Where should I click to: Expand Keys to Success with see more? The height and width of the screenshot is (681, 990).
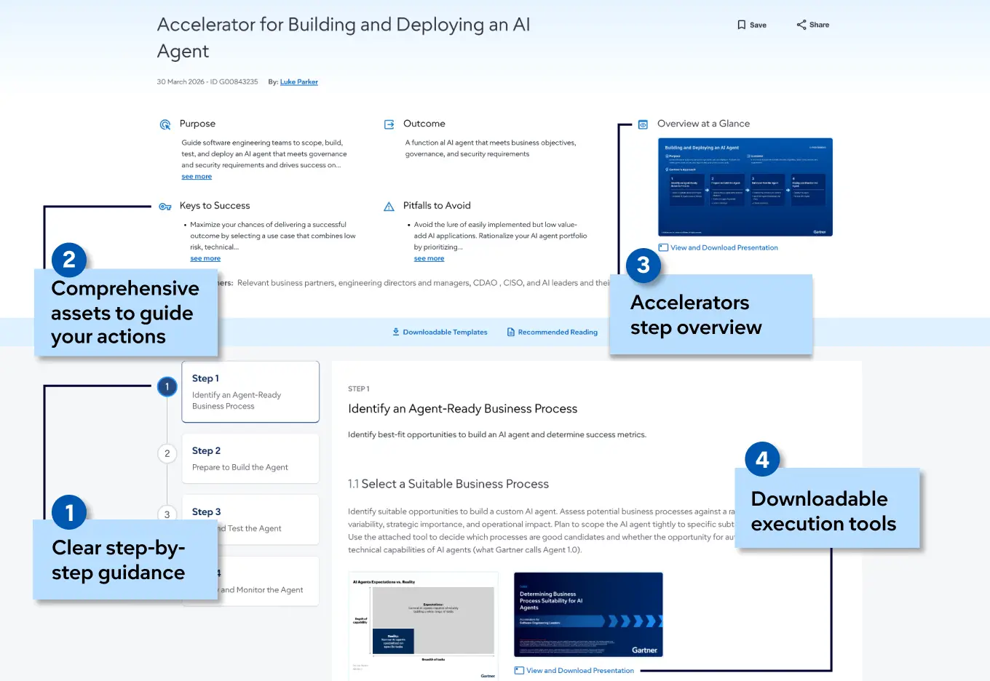205,258
